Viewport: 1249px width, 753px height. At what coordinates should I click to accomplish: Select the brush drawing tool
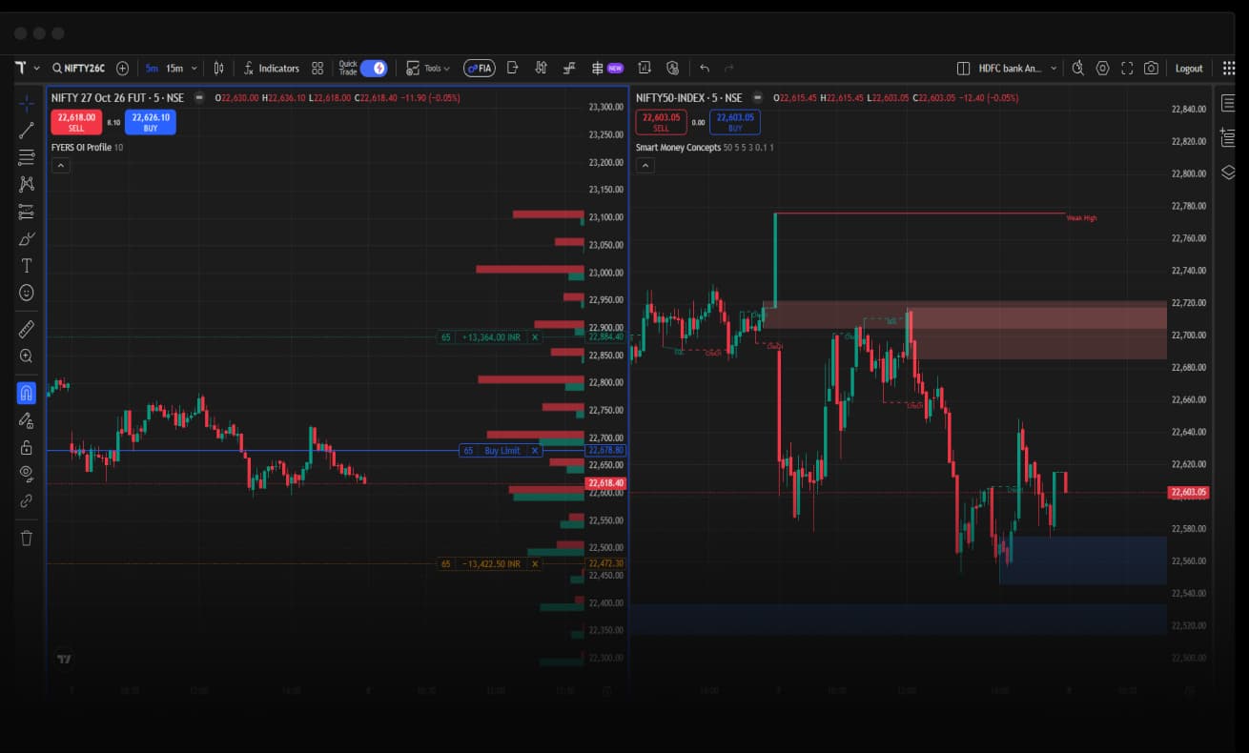click(x=27, y=238)
